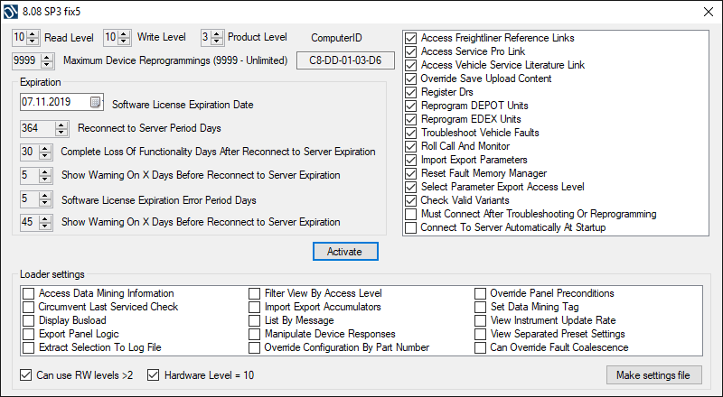
Task: Click the application logo in title bar
Action: [x=11, y=12]
